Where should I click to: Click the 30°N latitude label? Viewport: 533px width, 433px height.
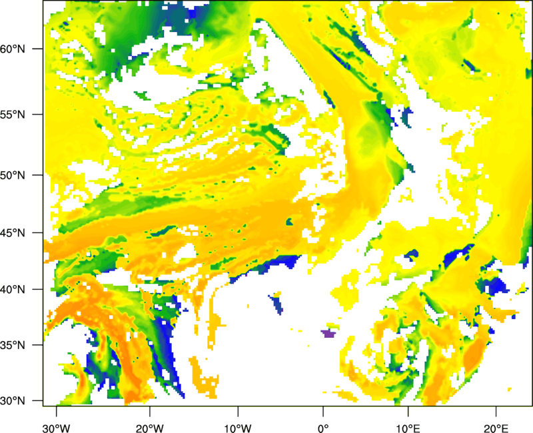[x=13, y=401]
